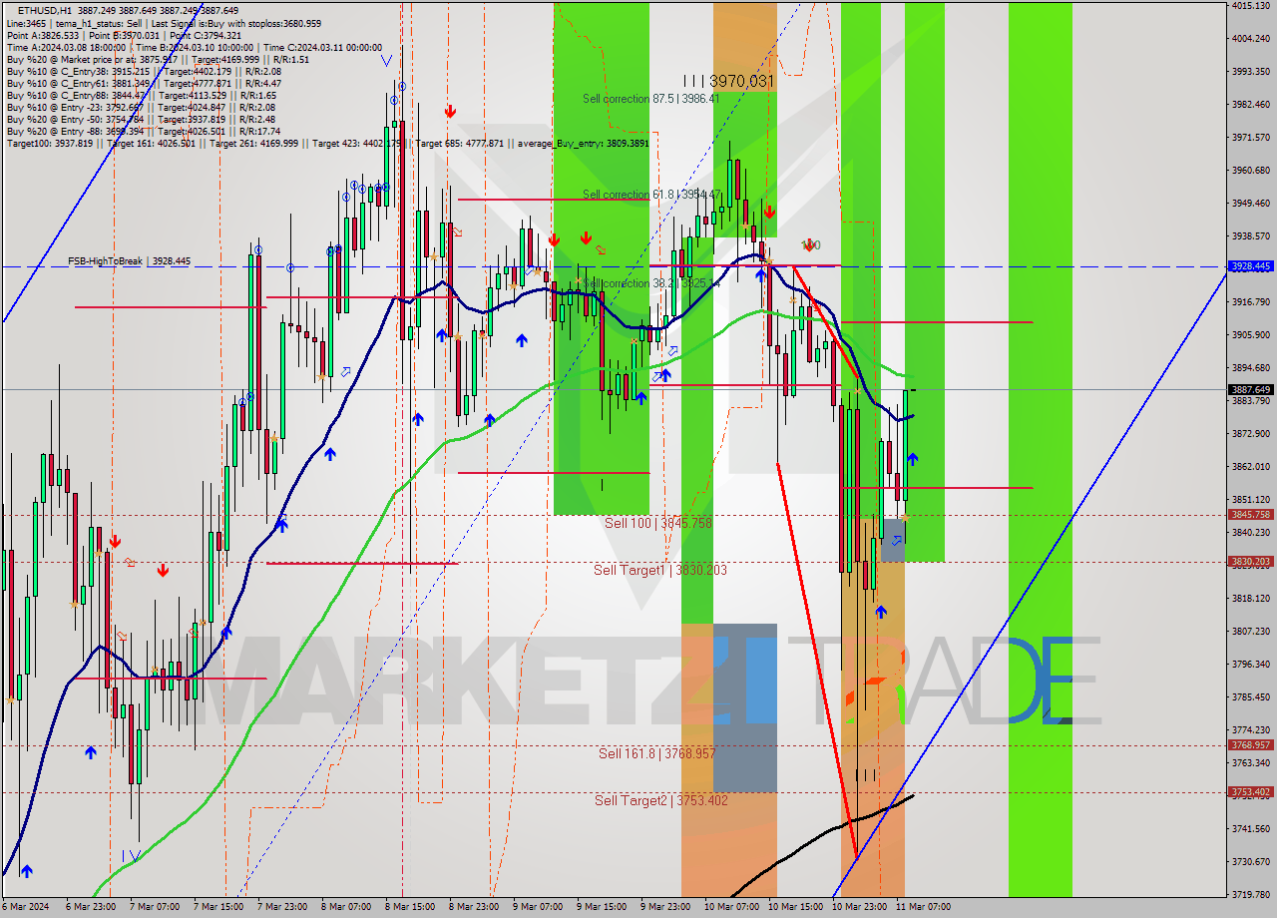
Task: Click the 4004.240 price scale value
Action: point(1251,39)
